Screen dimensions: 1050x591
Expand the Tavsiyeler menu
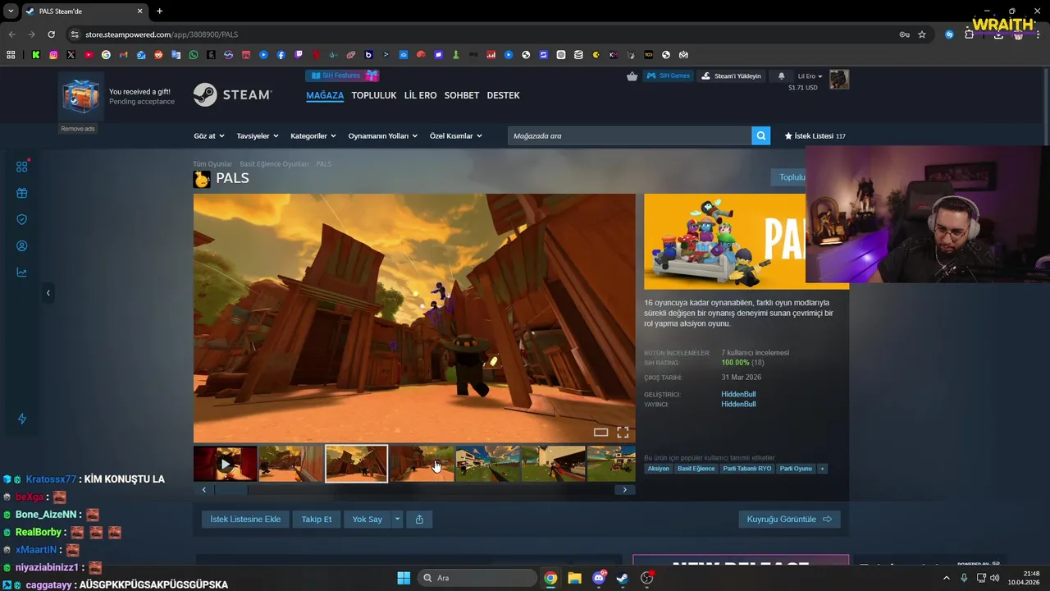tap(258, 135)
